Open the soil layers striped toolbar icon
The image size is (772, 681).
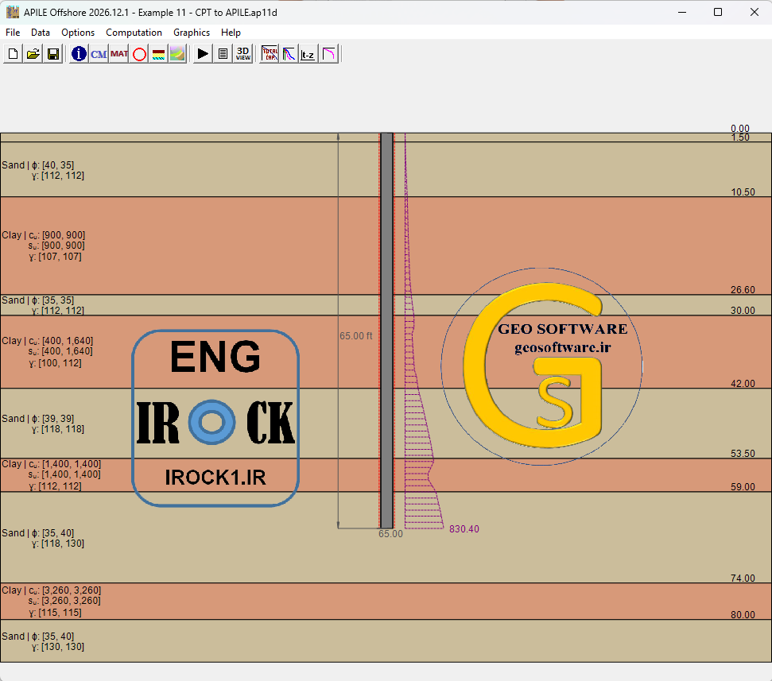158,53
